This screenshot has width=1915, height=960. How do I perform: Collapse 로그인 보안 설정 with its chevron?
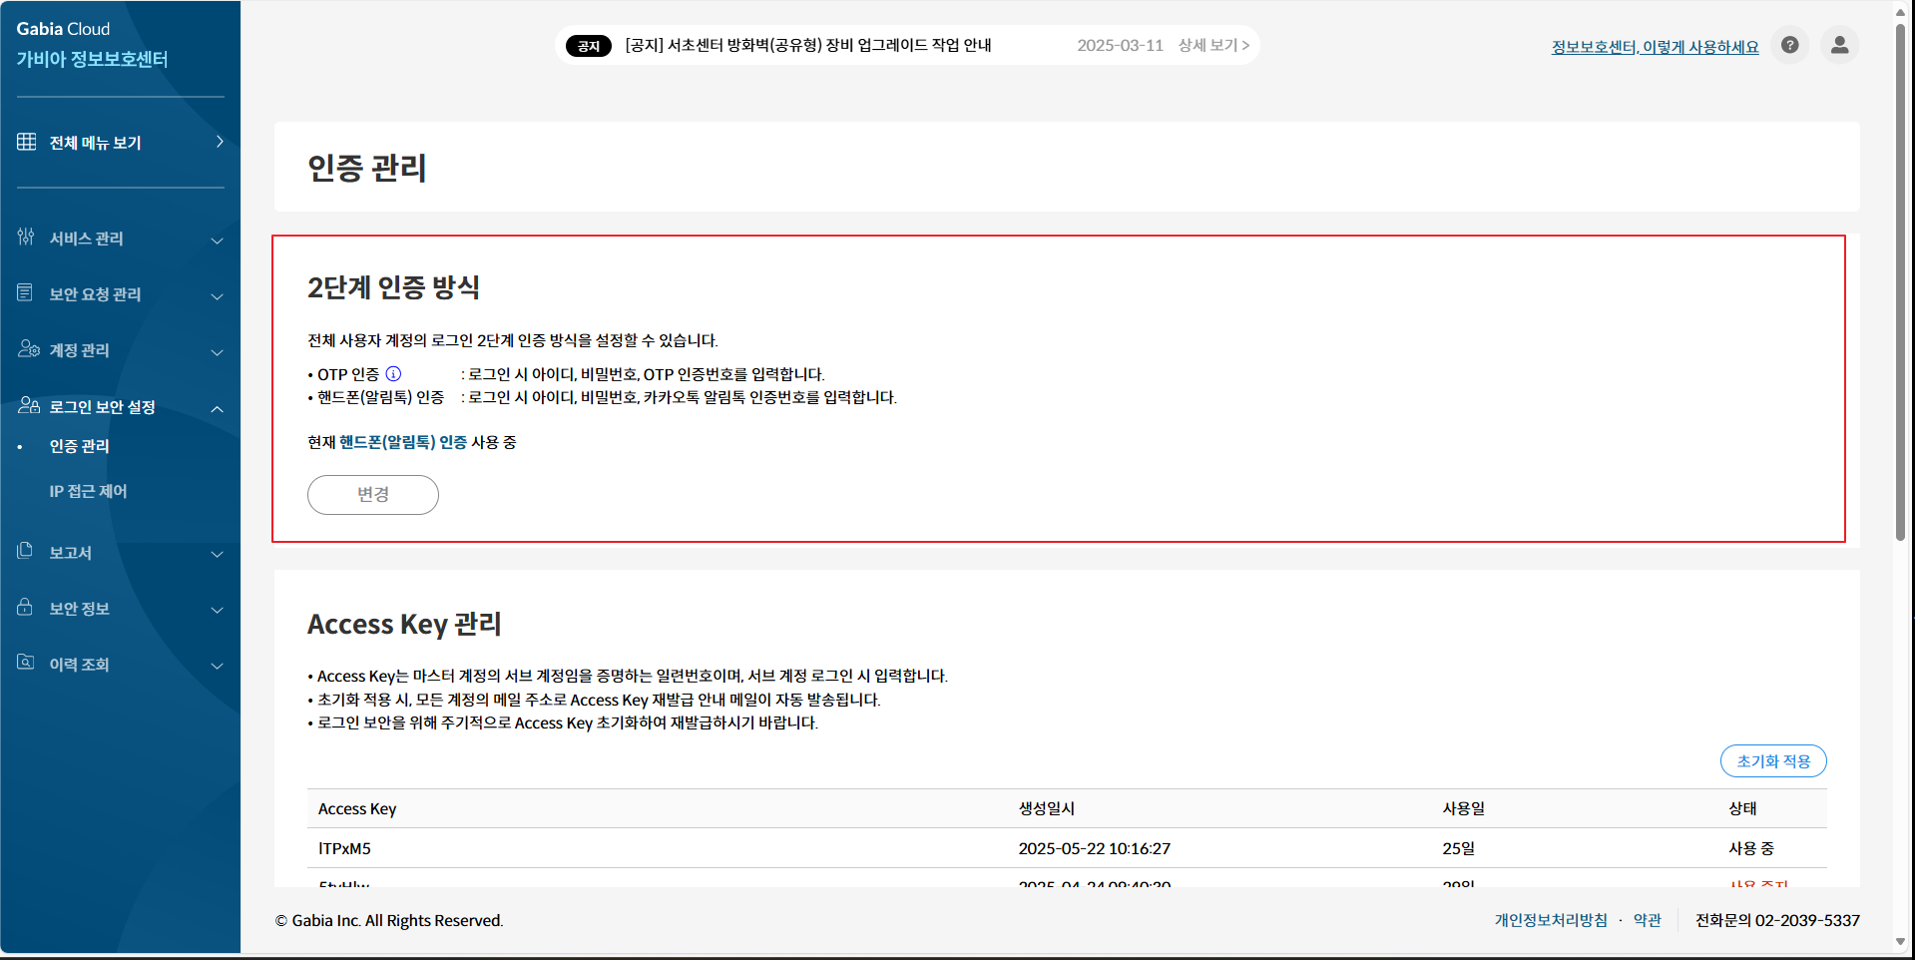pos(217,408)
